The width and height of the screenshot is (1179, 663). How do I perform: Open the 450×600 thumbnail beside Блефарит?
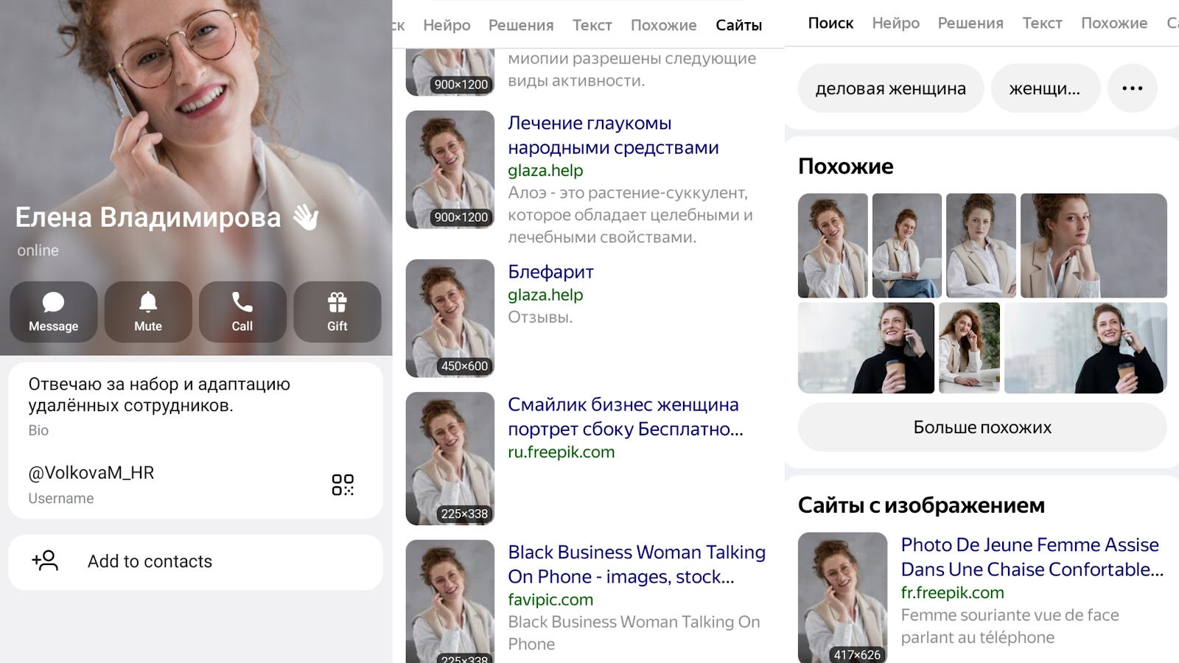point(450,318)
